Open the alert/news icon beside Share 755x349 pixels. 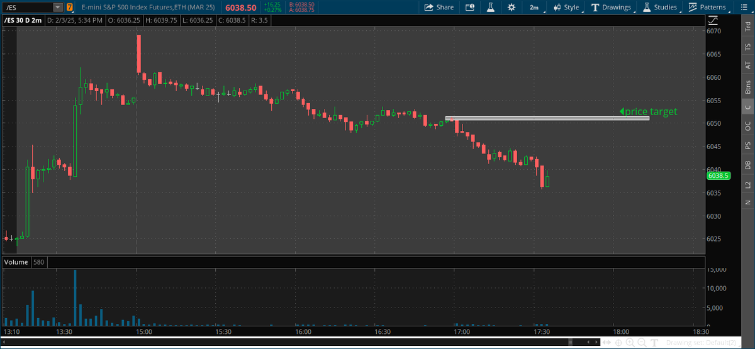[470, 8]
